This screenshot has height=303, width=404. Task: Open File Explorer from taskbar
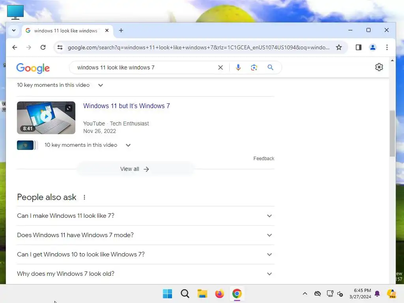point(202,294)
